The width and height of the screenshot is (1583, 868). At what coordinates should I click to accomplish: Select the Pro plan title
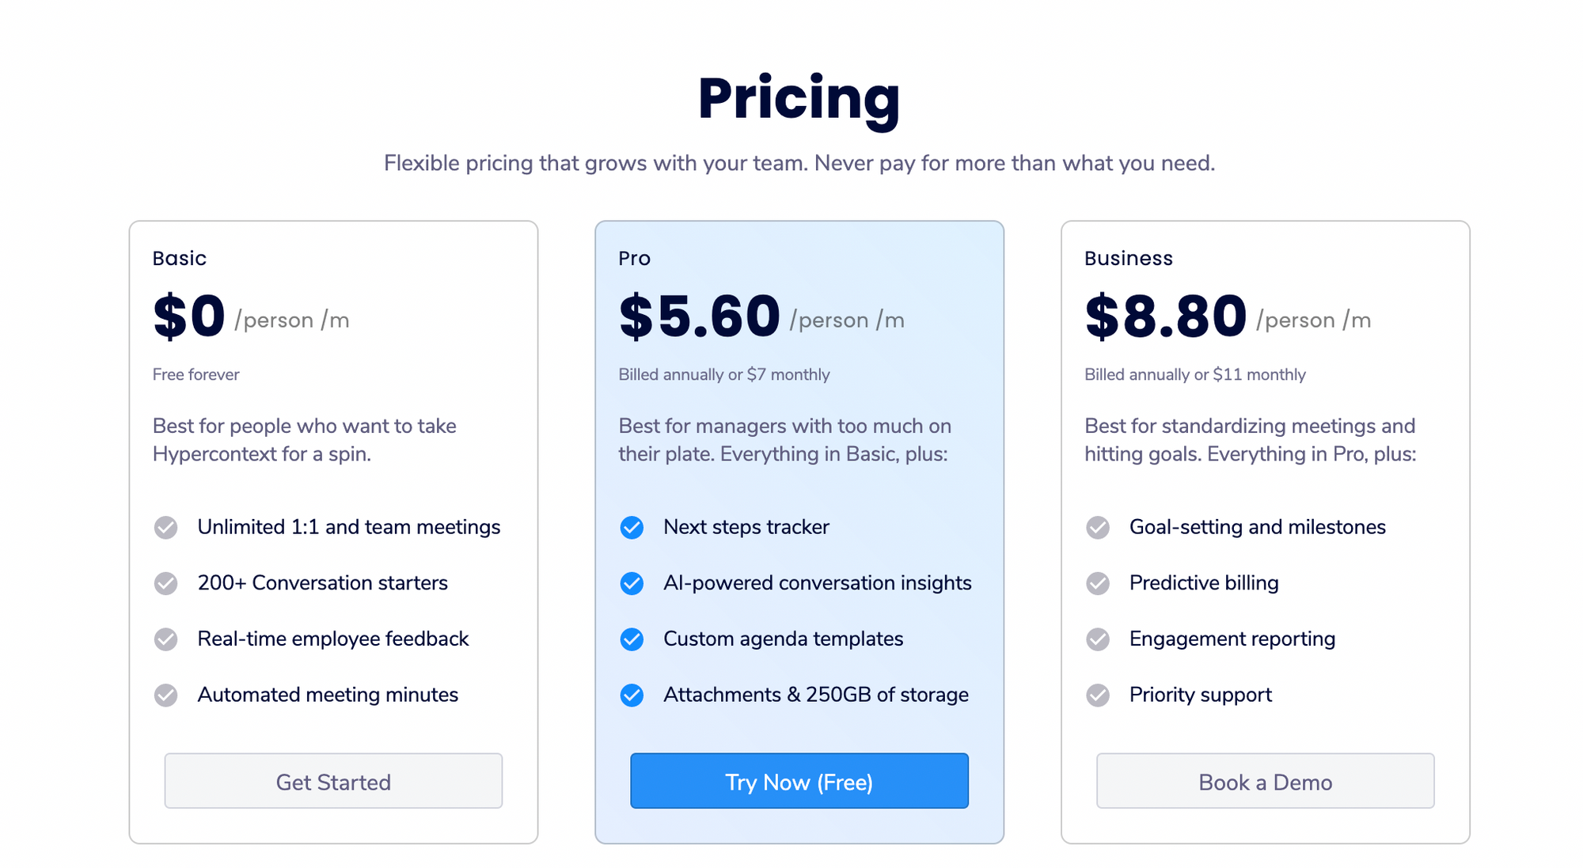coord(634,258)
